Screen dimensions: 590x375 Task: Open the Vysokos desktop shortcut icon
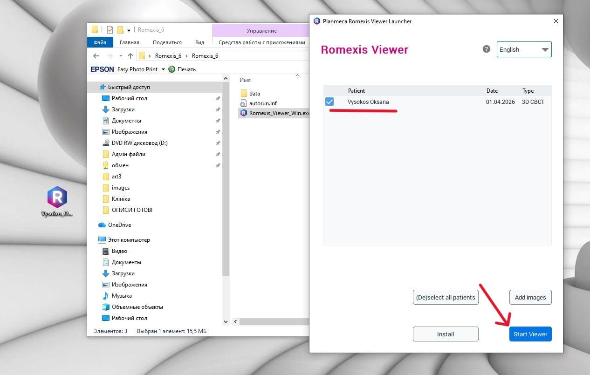57,198
